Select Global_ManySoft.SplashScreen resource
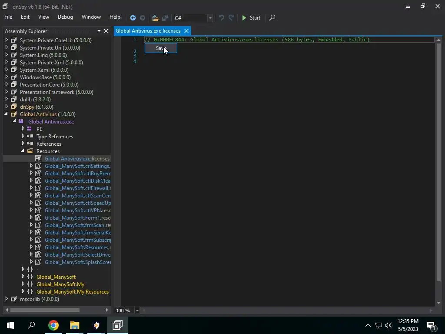This screenshot has height=334, width=445. [77, 262]
